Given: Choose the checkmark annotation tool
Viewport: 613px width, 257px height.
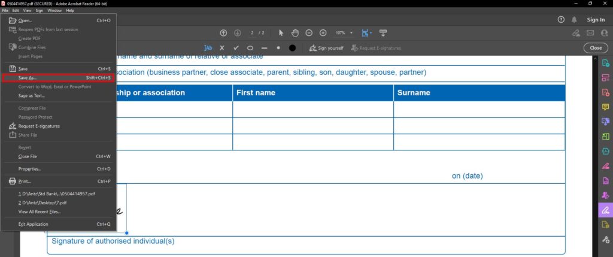Looking at the screenshot, I should coord(236,48).
